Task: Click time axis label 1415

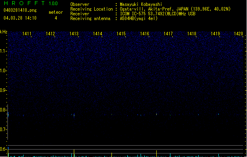Action: point(121,34)
